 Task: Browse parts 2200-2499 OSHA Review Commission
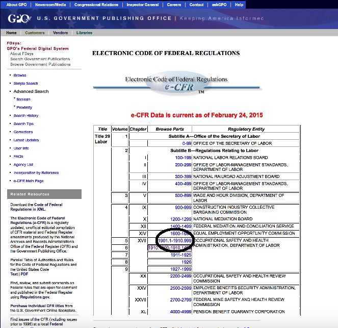tap(180, 276)
